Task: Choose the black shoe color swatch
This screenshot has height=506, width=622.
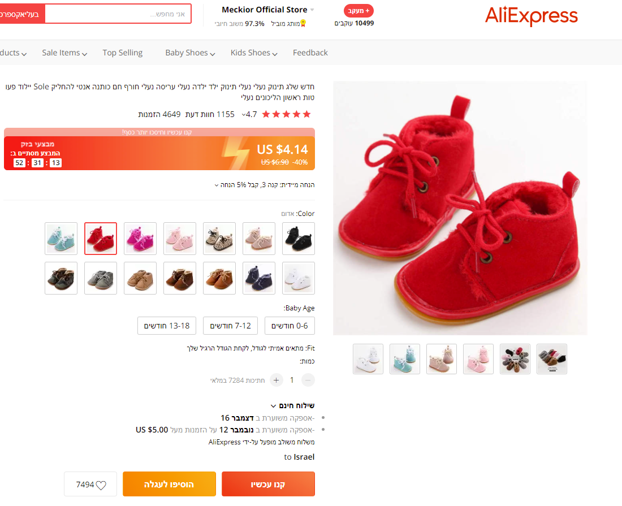Action: pyautogui.click(x=299, y=239)
